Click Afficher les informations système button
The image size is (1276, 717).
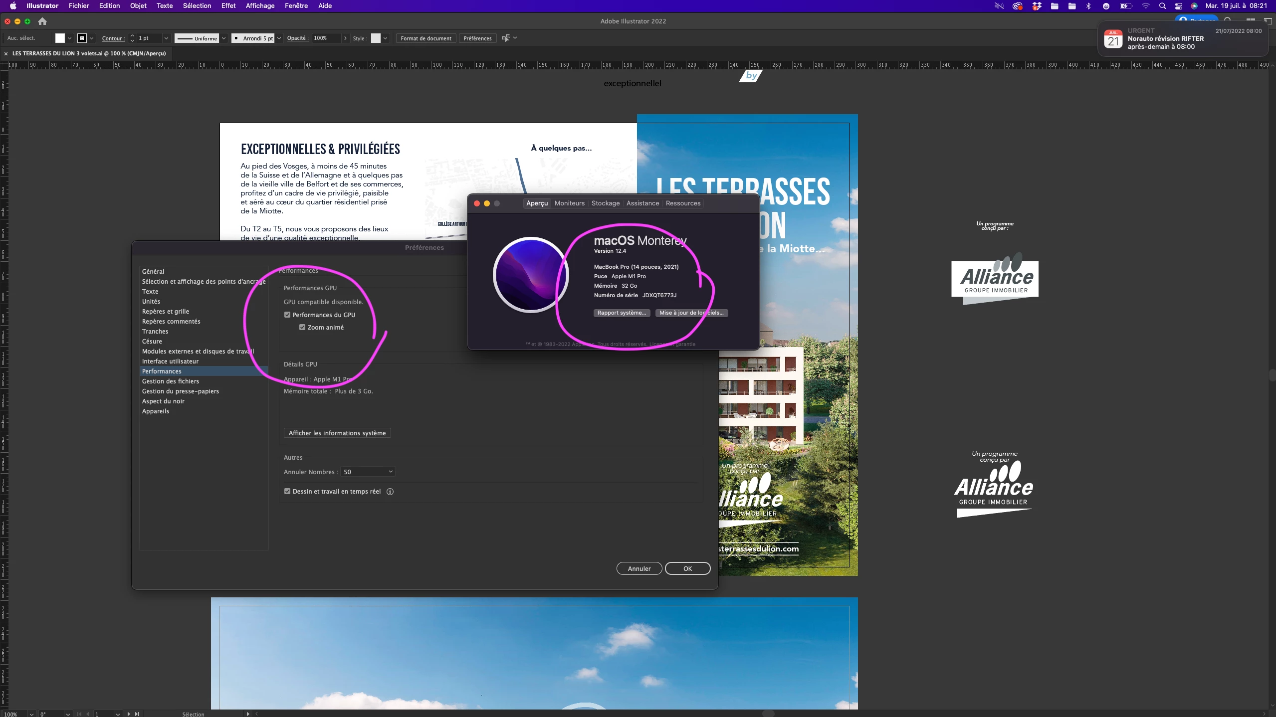point(337,433)
